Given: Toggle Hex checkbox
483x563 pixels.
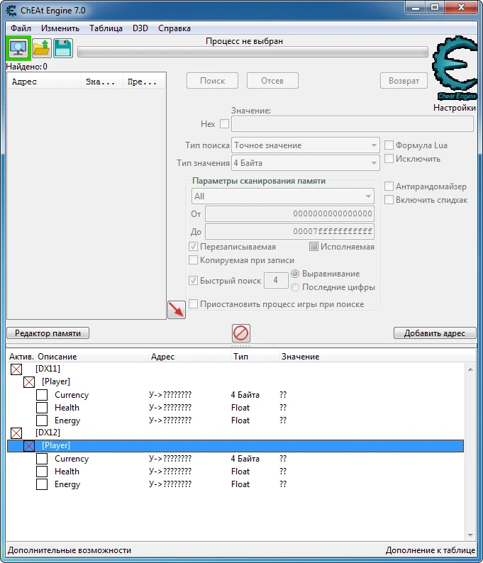Looking at the screenshot, I should (x=224, y=124).
